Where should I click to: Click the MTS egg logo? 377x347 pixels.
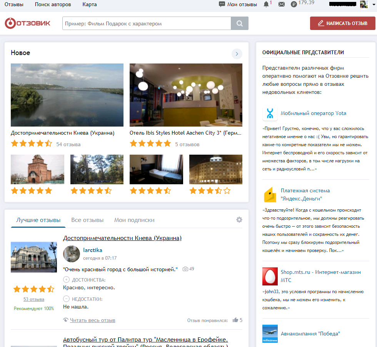(x=270, y=276)
